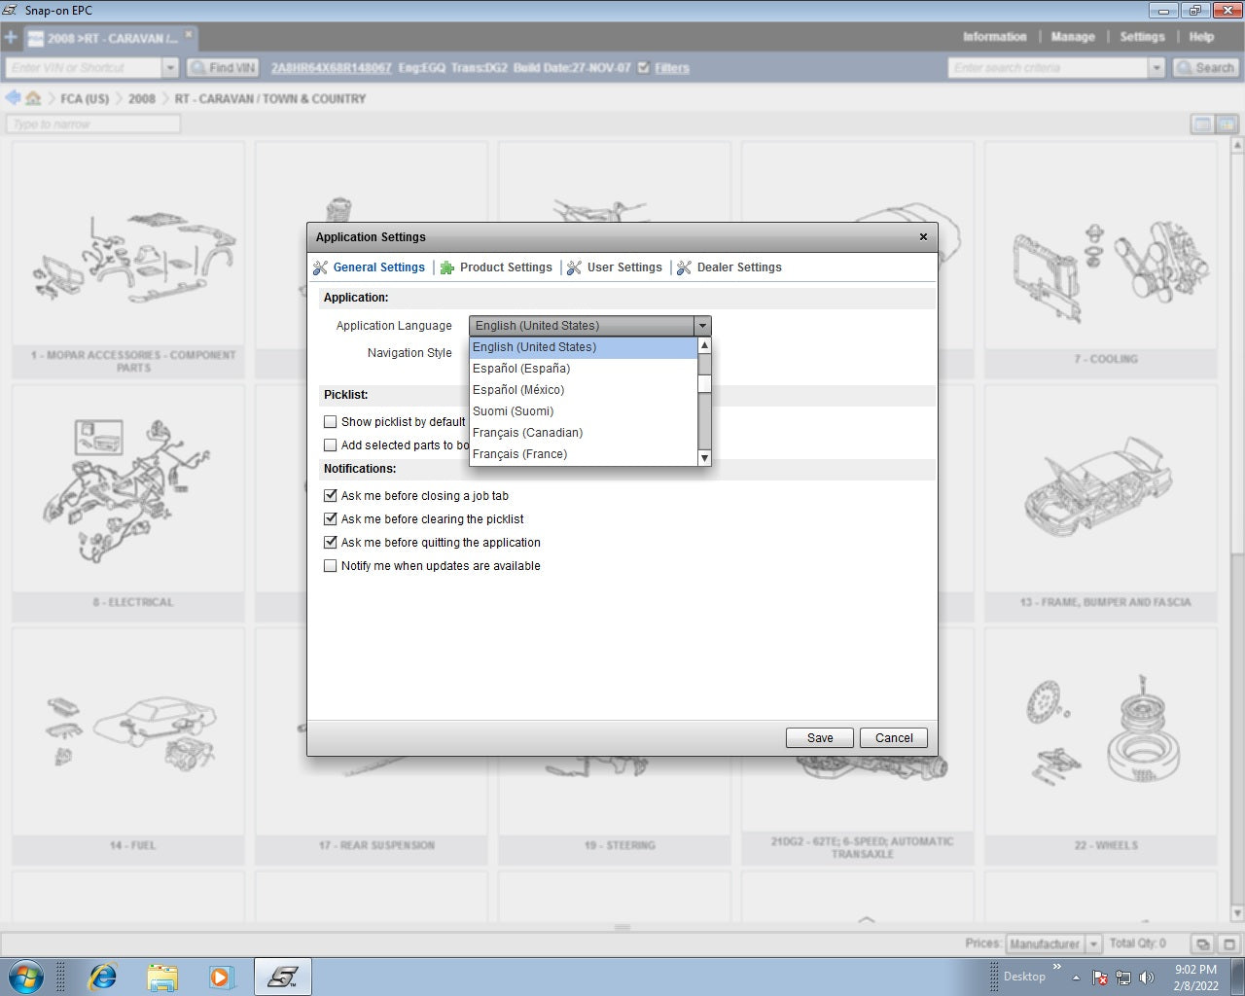The width and height of the screenshot is (1245, 996).
Task: Open the Manage menu
Action: (1073, 37)
